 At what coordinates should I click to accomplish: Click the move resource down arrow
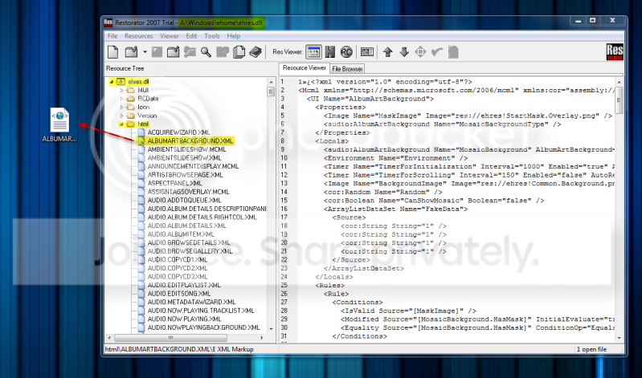[404, 52]
